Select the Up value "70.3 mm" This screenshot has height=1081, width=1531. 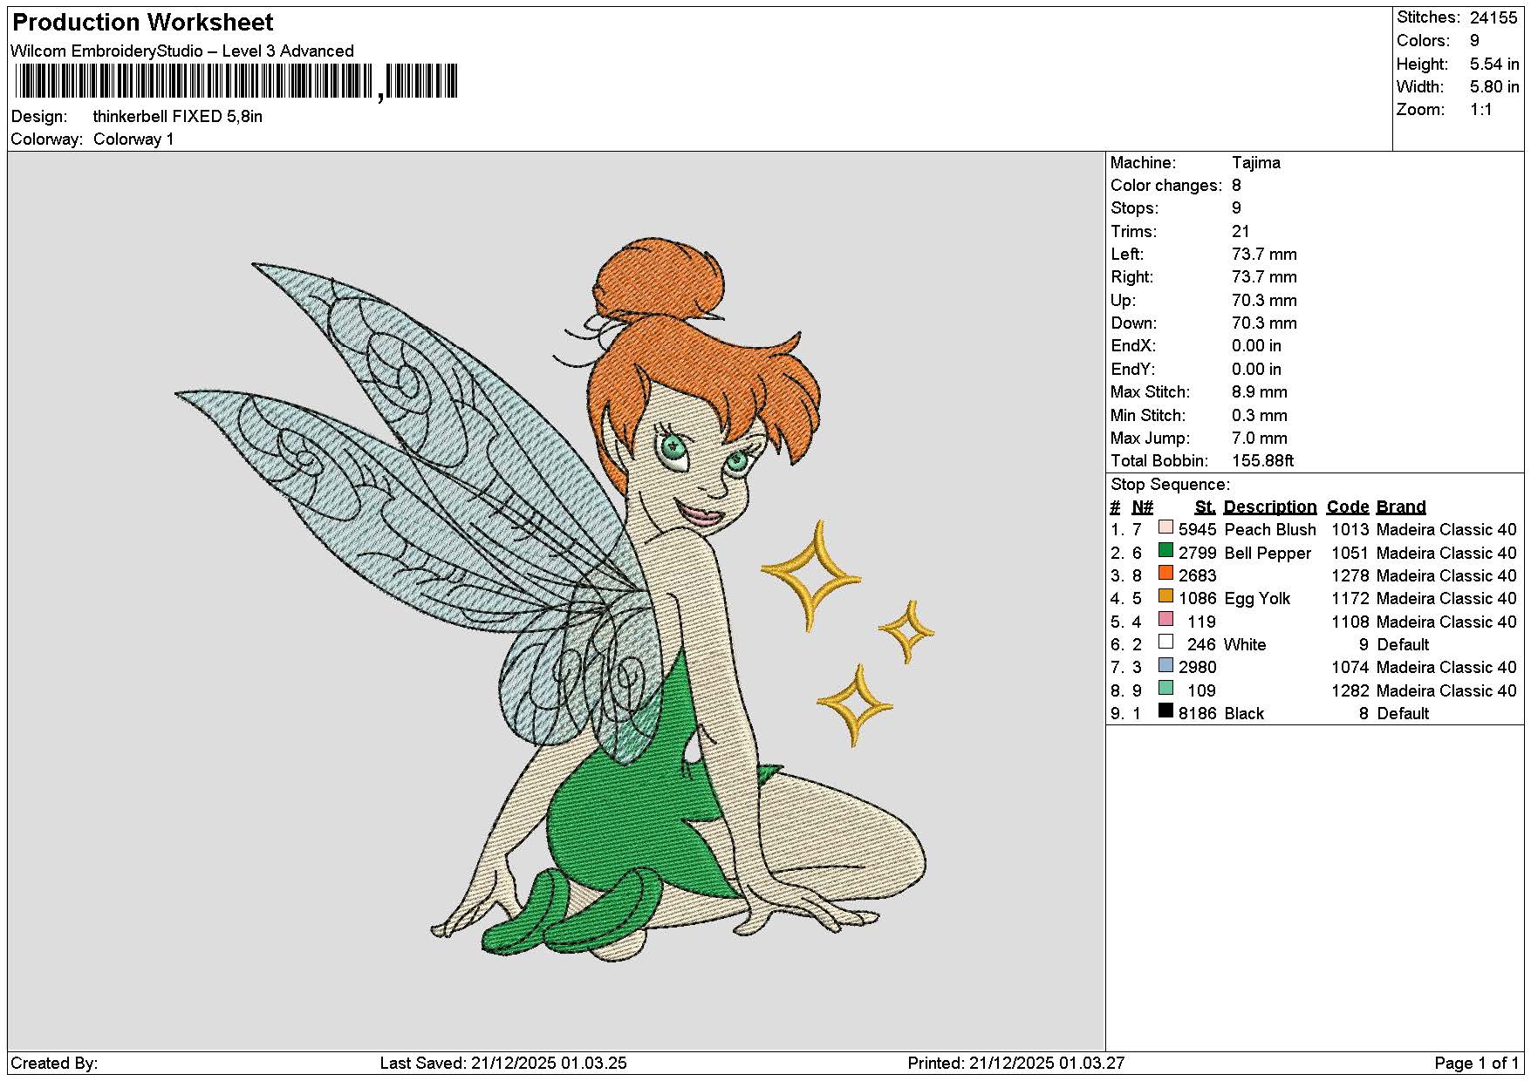1264,301
